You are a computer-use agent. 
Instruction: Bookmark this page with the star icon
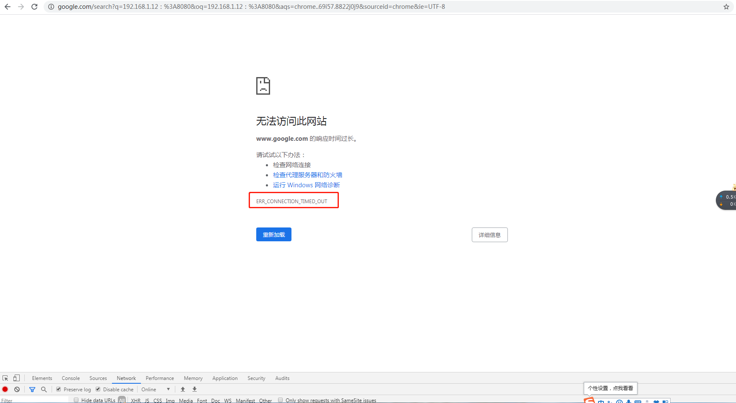click(x=726, y=7)
